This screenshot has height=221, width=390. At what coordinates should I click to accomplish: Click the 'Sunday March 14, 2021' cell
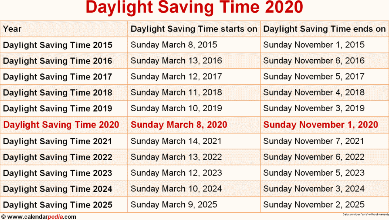[176, 141]
